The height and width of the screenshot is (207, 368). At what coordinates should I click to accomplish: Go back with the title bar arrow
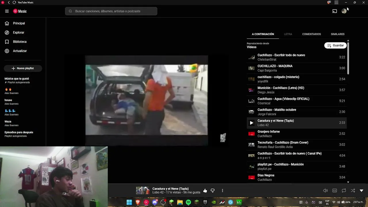[x=9, y=3]
